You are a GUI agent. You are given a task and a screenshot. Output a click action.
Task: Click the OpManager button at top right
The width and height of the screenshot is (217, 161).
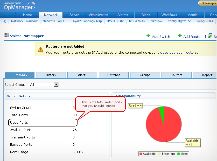click(208, 3)
